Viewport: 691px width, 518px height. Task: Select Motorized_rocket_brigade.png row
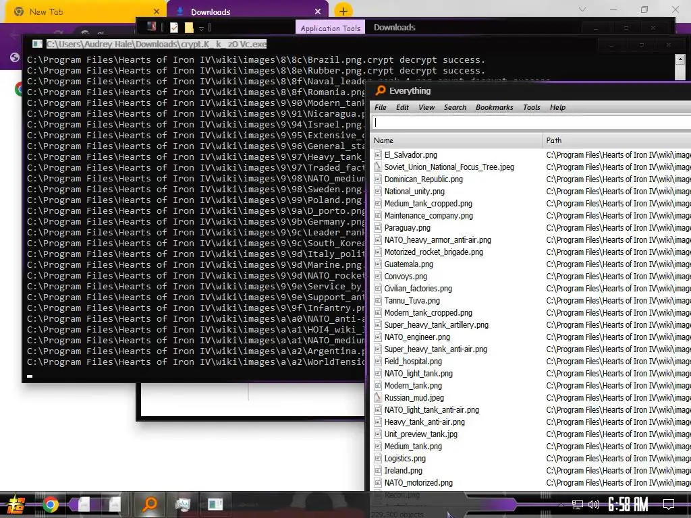pos(434,252)
